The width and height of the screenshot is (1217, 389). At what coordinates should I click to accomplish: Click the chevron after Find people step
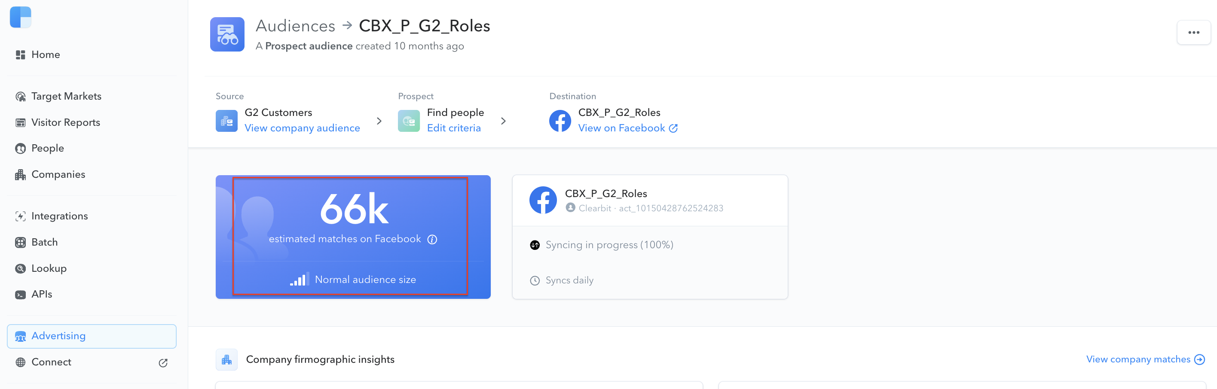pos(503,122)
